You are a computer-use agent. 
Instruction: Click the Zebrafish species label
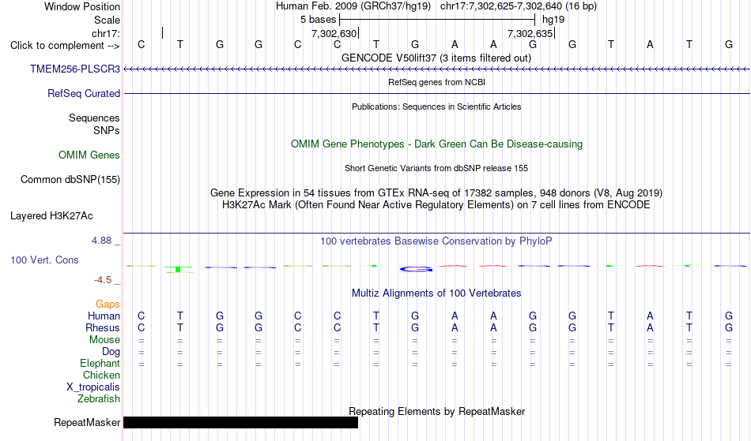coord(99,399)
